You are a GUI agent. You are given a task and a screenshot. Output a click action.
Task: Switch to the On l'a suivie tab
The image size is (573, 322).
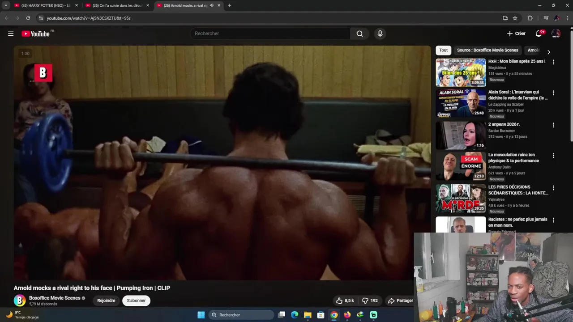(117, 5)
